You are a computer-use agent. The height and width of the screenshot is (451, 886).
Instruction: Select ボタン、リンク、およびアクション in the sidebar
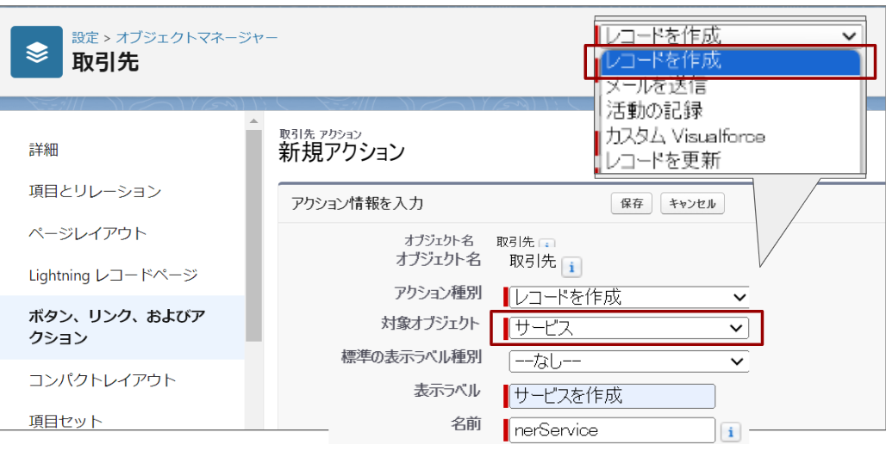point(122,327)
